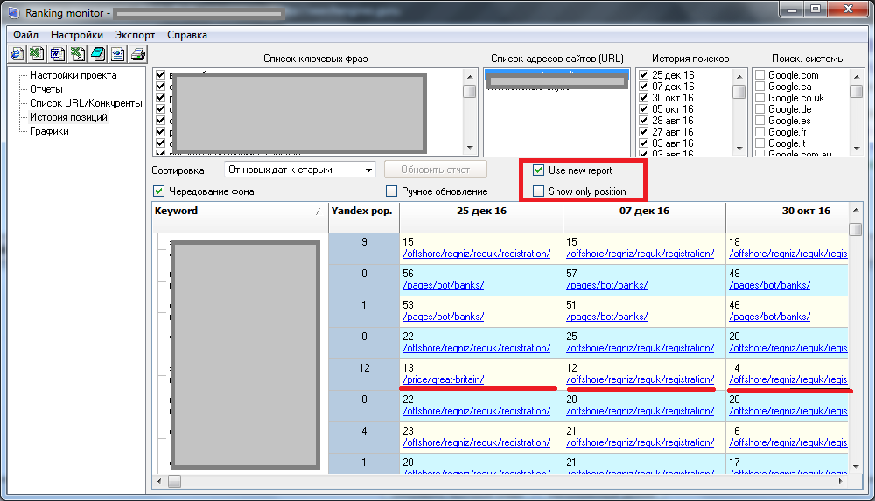This screenshot has width=875, height=501.
Task: Select История позиций in the tree
Action: point(68,117)
